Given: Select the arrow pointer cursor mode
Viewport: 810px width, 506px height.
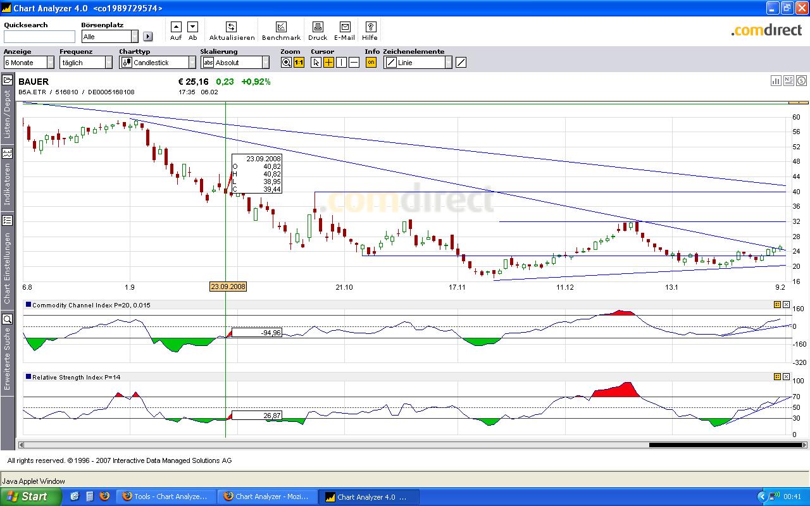Looking at the screenshot, I should click(316, 63).
